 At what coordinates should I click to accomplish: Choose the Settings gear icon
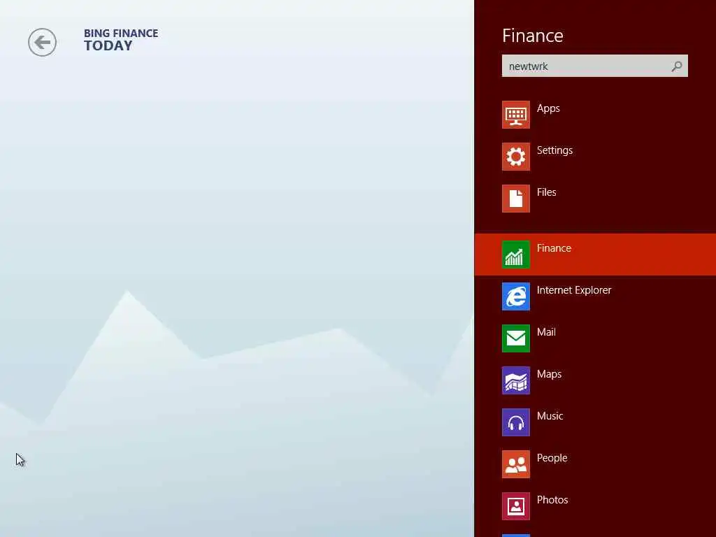[x=516, y=157]
